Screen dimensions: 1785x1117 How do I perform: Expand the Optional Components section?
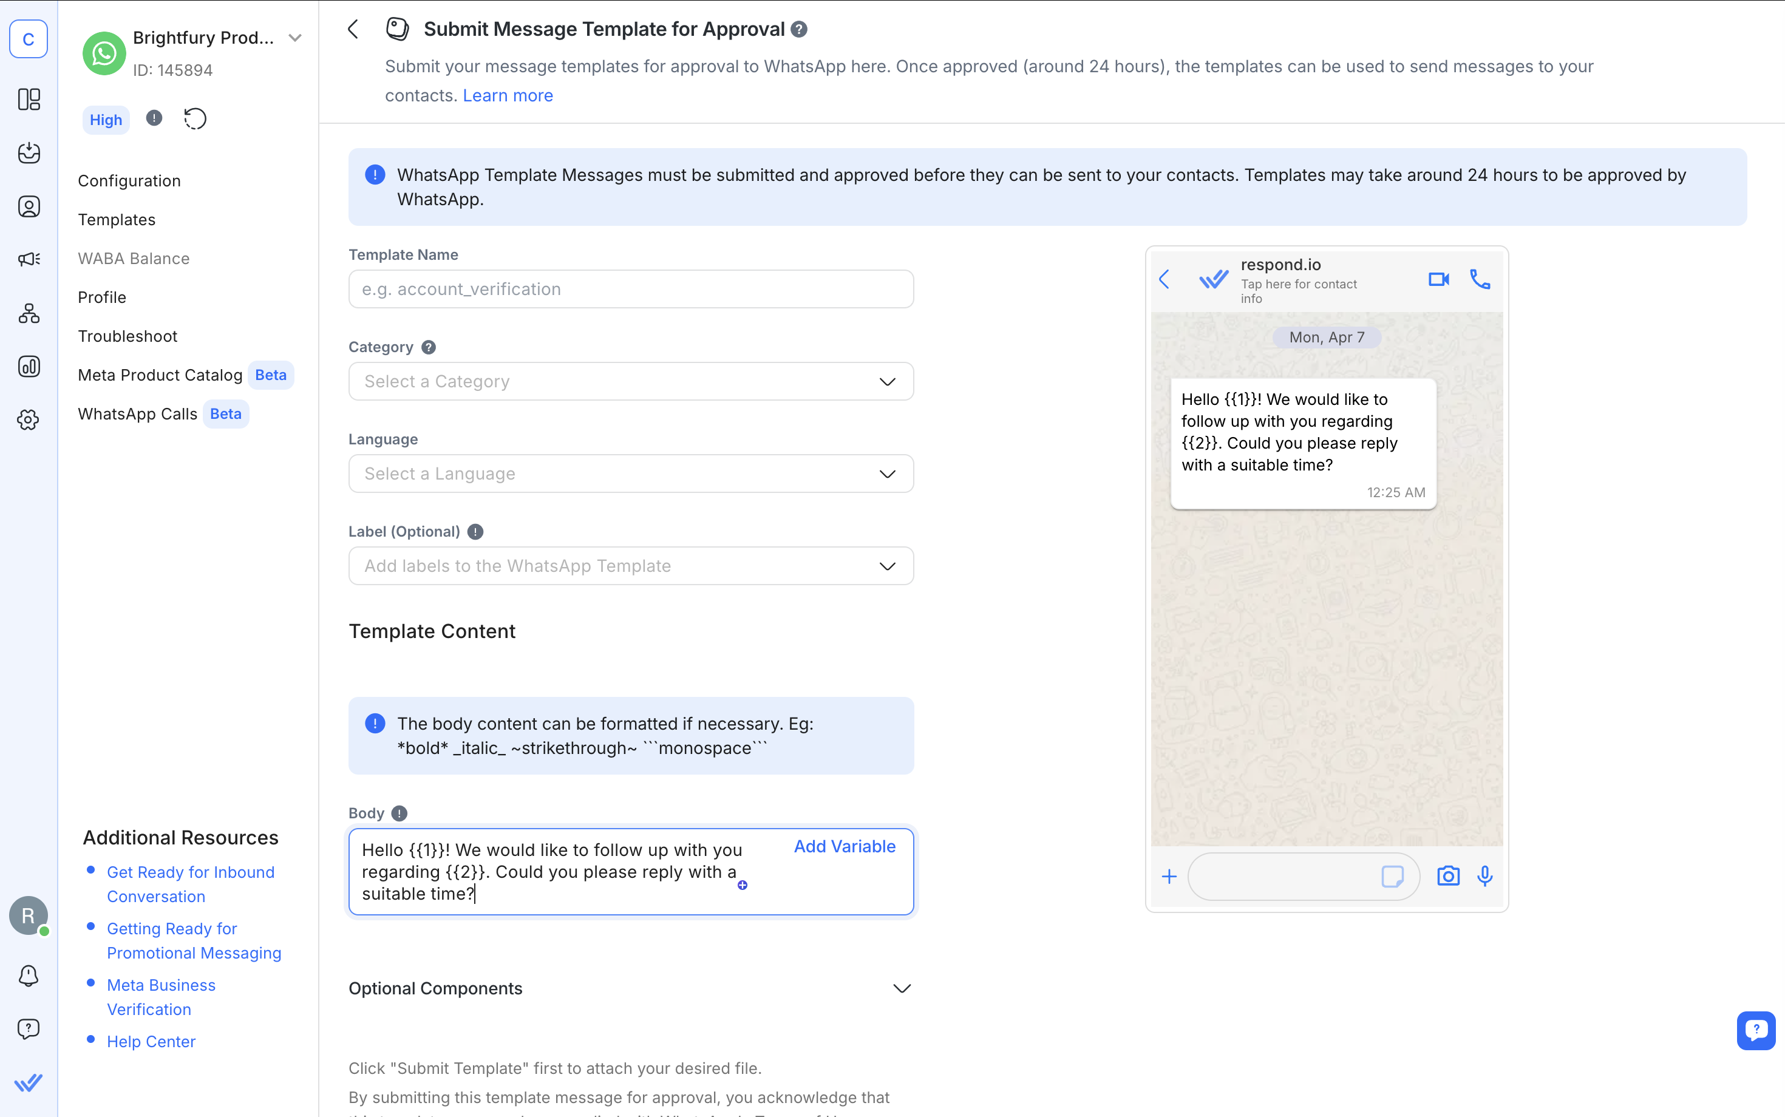coord(631,988)
